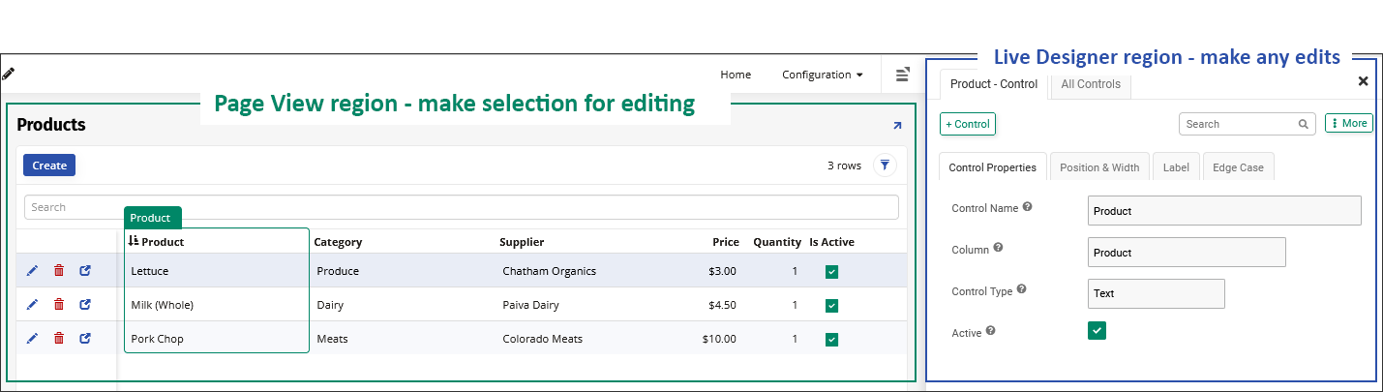Sort by the Product column header
1383x392 pixels.
[162, 242]
